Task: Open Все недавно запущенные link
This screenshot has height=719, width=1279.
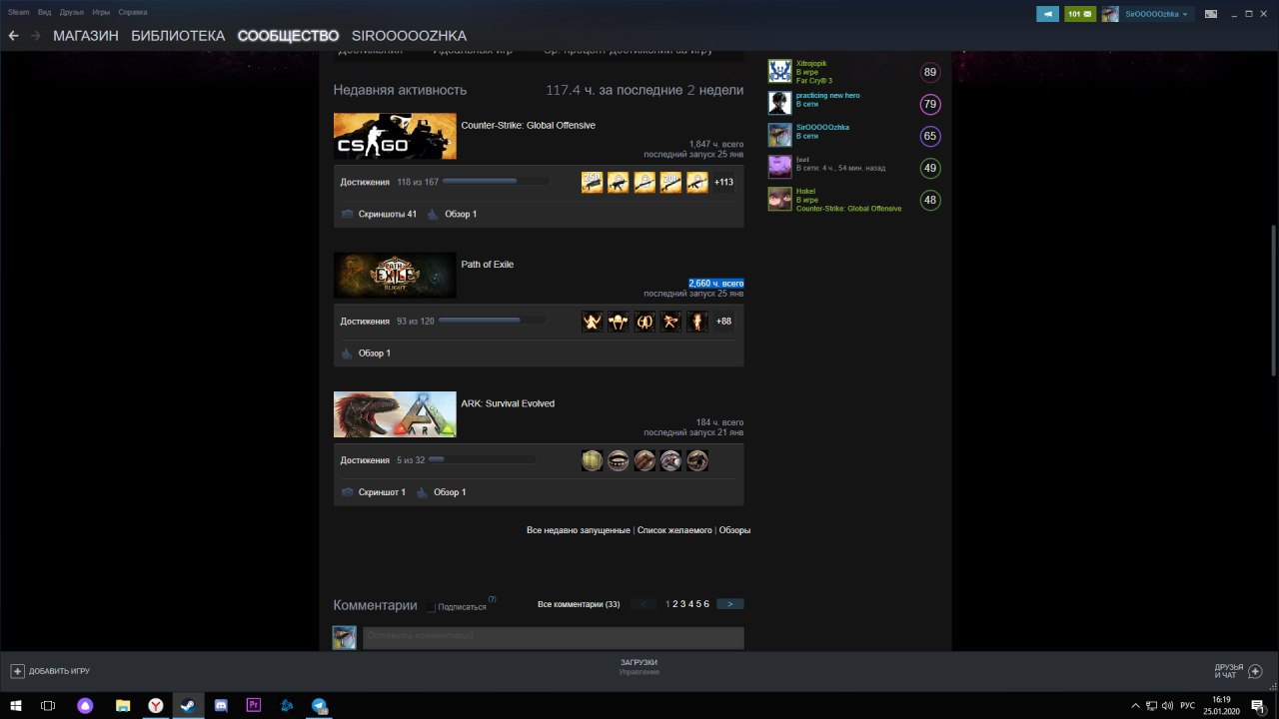Action: tap(579, 530)
